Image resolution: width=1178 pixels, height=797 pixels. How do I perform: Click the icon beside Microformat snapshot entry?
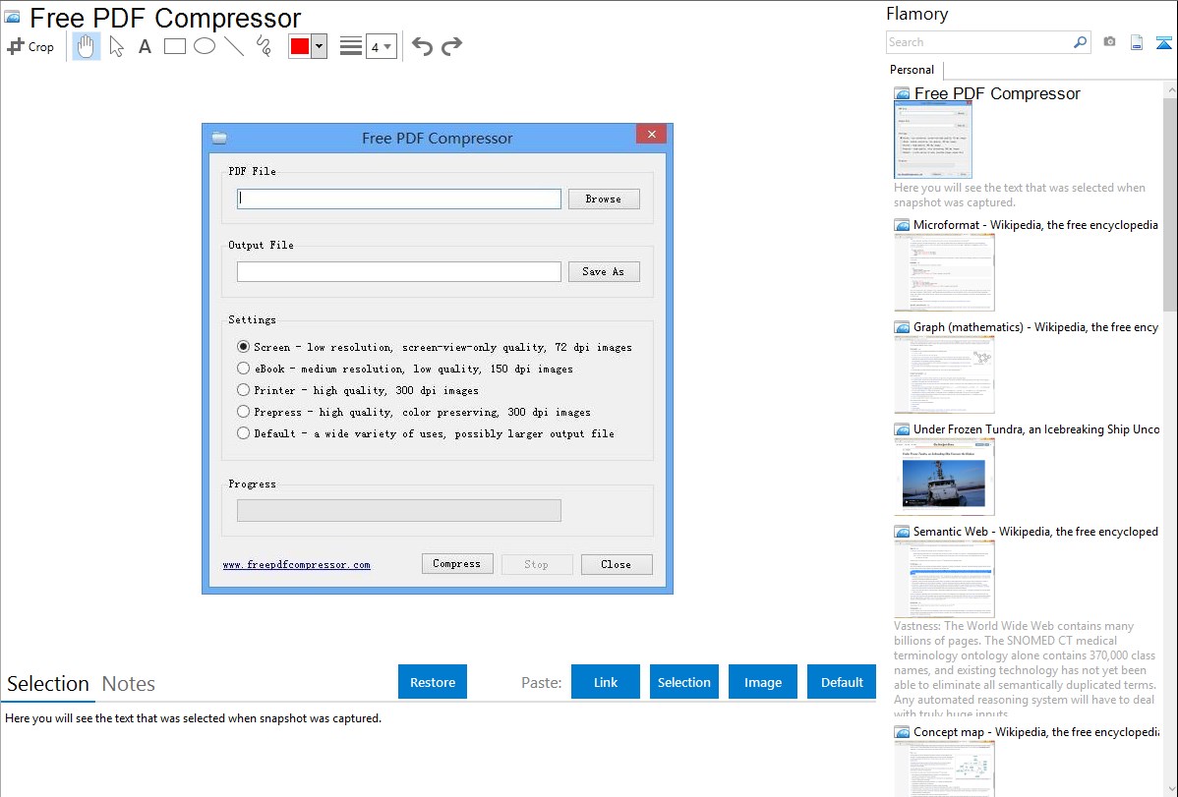pos(902,225)
